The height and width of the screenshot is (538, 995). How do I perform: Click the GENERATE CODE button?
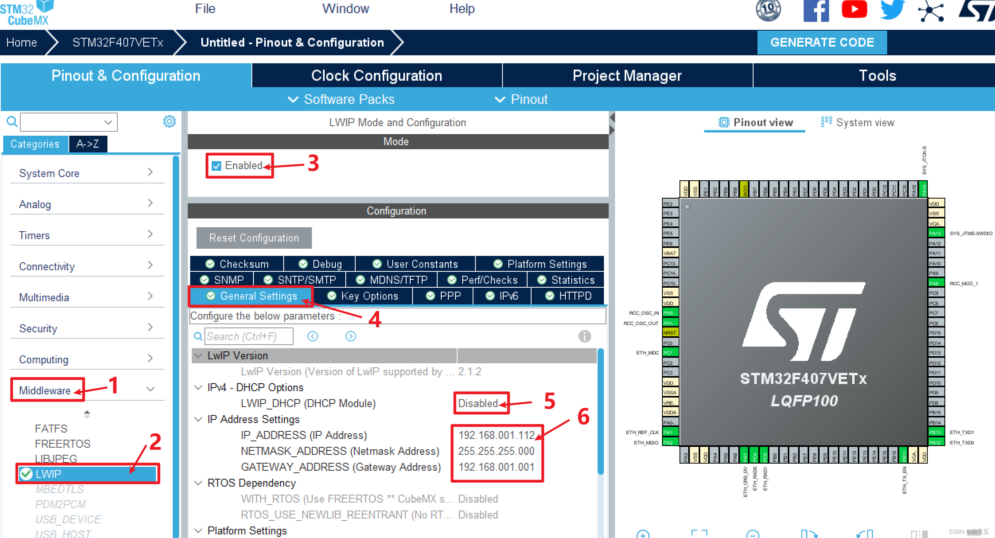pyautogui.click(x=822, y=42)
